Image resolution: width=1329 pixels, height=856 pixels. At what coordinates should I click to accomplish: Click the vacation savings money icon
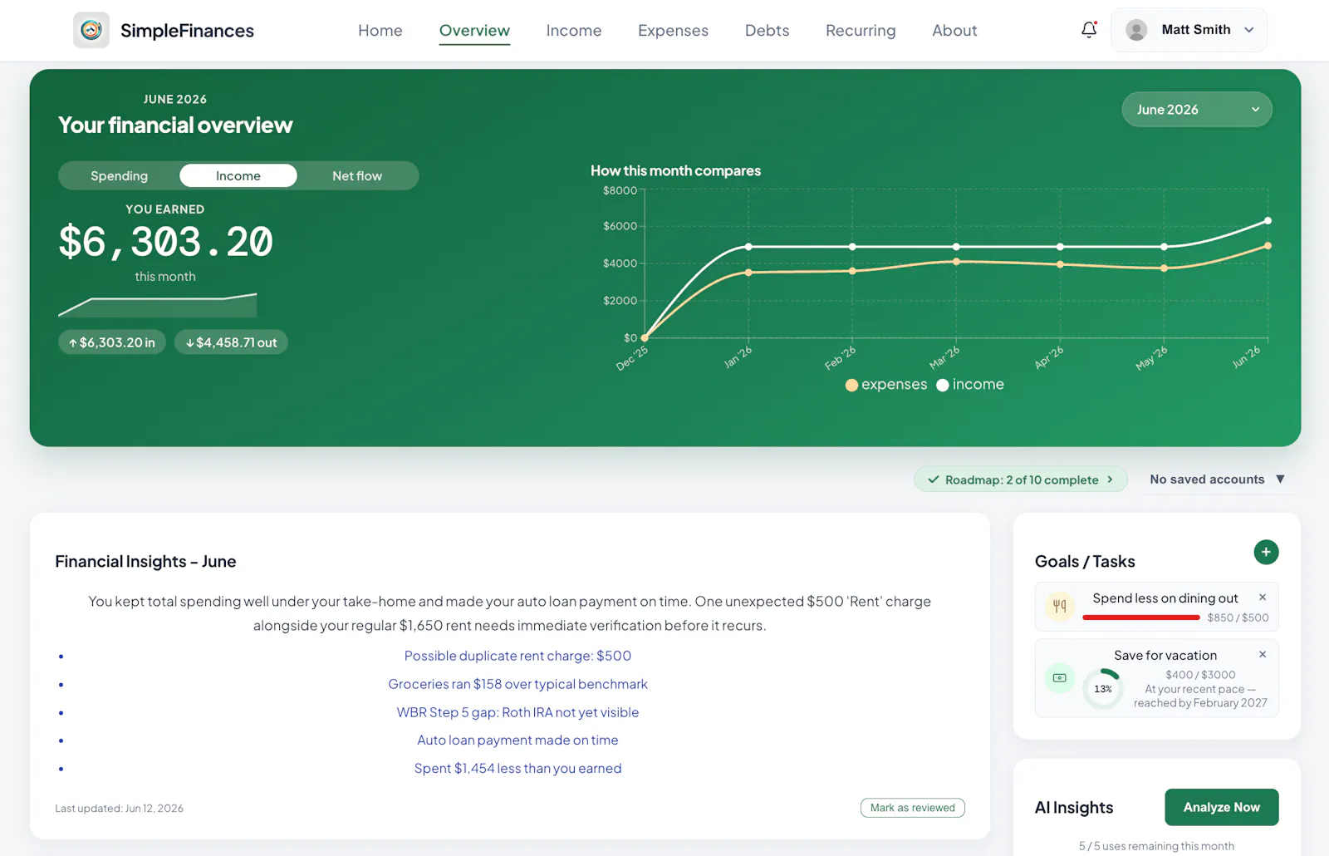click(x=1060, y=678)
